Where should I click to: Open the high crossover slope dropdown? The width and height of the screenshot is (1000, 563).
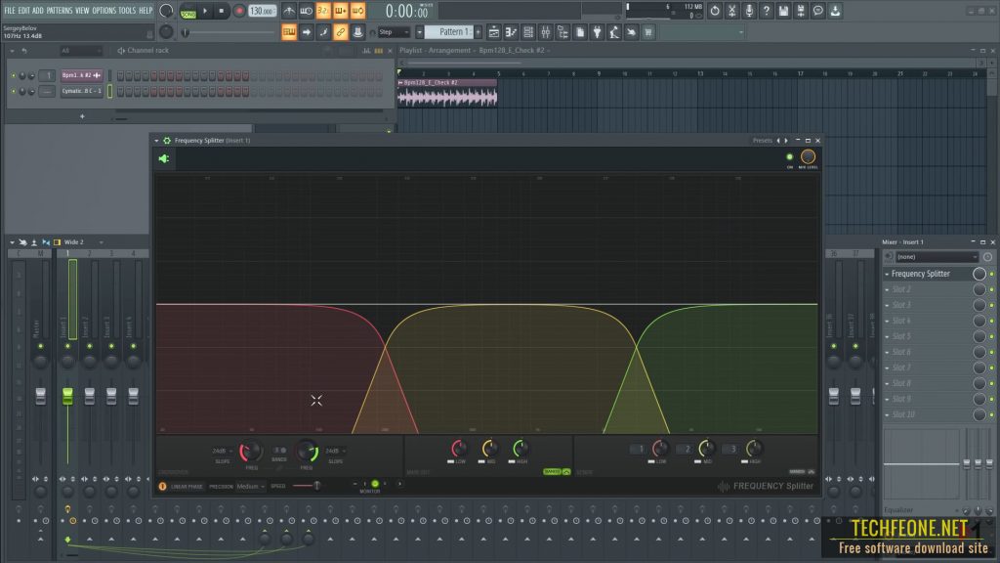tap(336, 451)
